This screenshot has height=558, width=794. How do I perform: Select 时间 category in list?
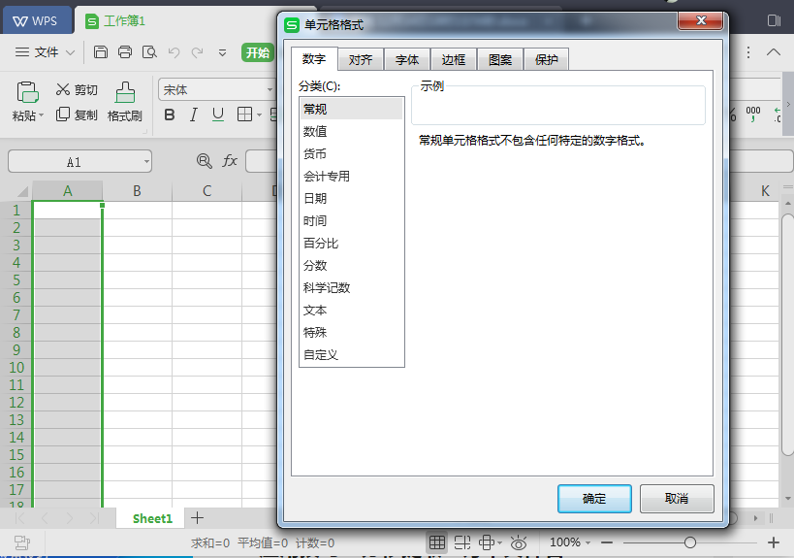click(351, 220)
